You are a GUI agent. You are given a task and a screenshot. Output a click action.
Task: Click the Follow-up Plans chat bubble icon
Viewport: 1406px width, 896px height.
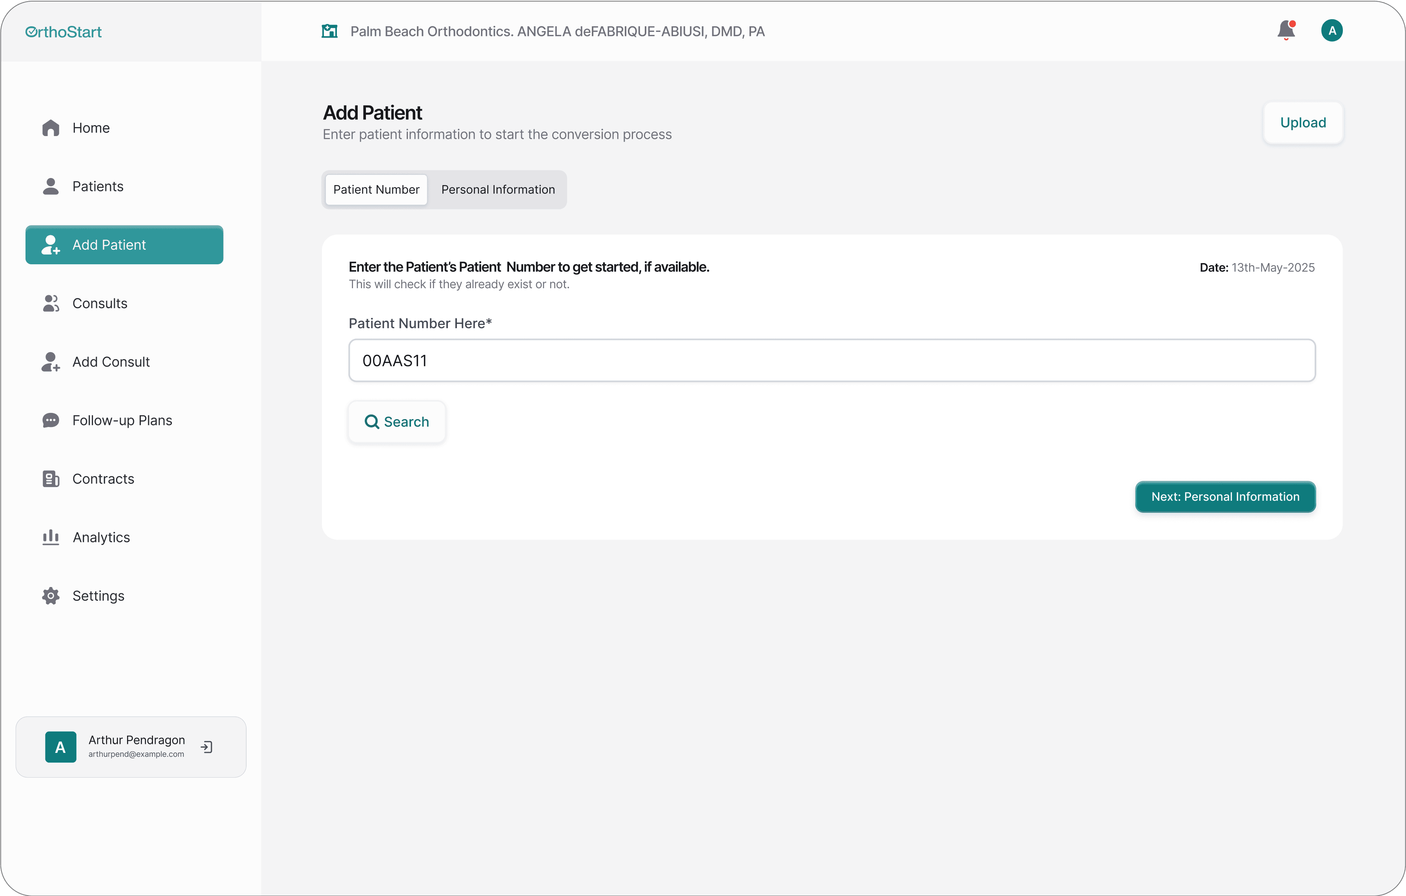[x=51, y=420]
